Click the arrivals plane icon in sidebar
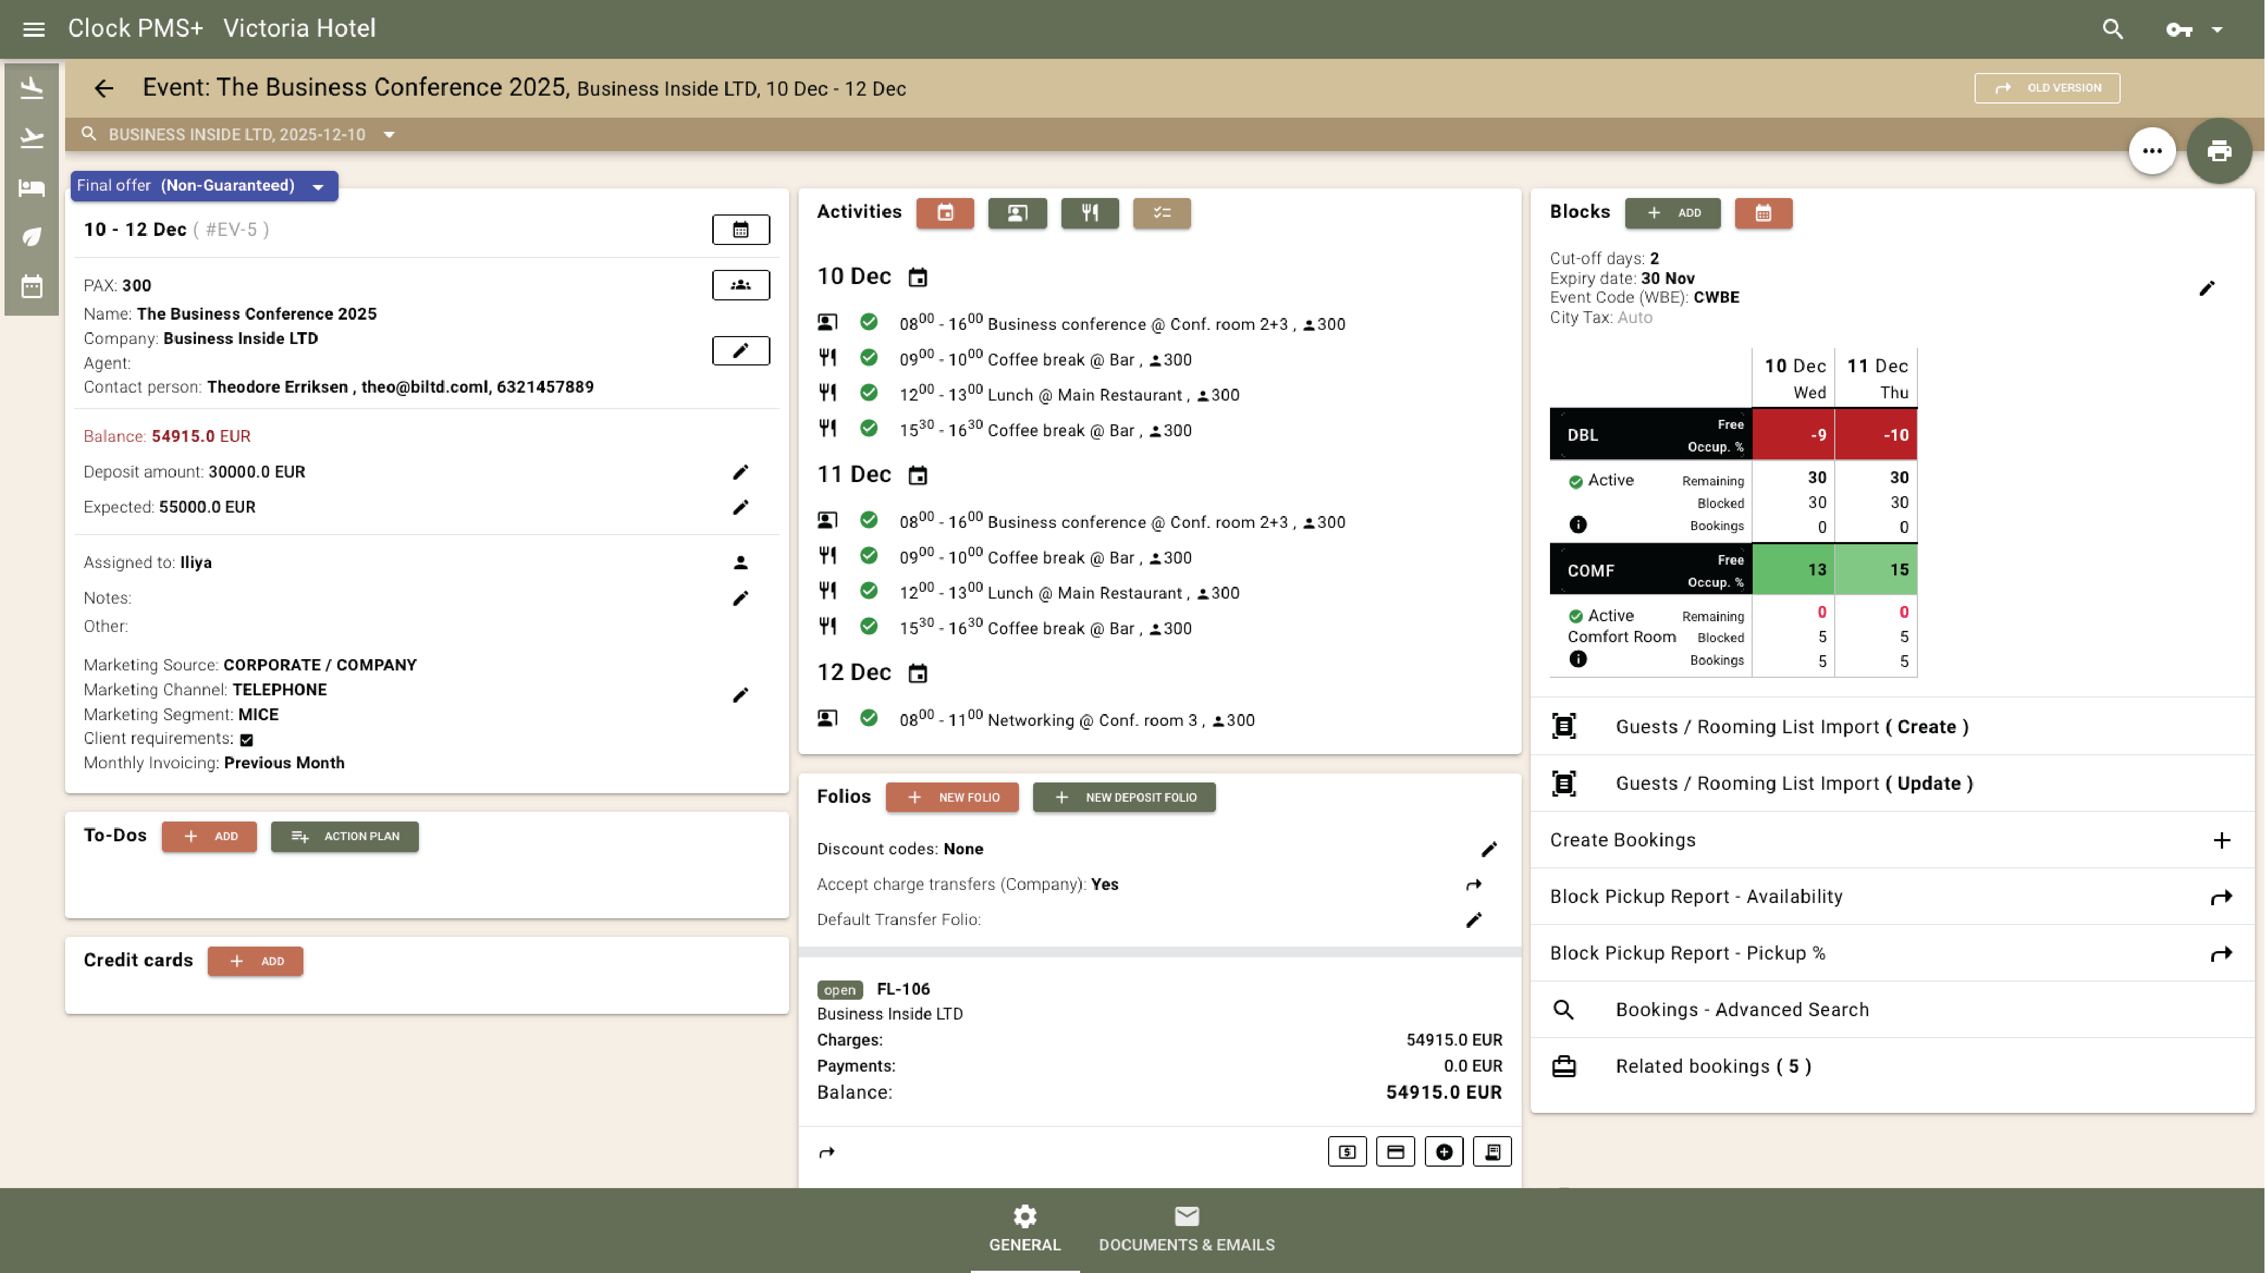 pyautogui.click(x=32, y=87)
